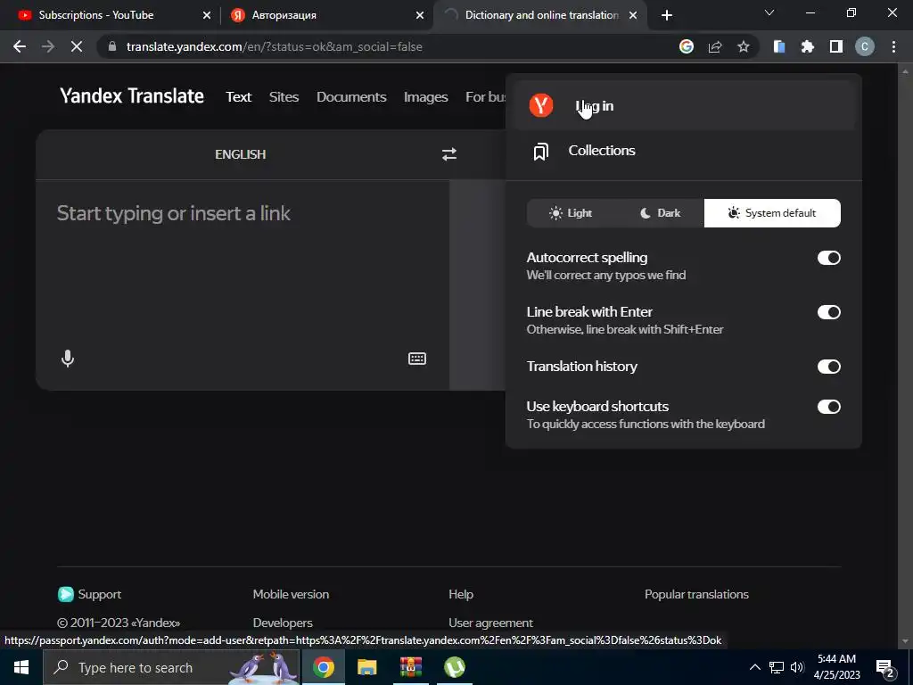Expand the tab search chevron
The image size is (913, 685).
point(769,12)
